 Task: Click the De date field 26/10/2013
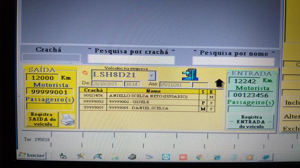(x=107, y=84)
